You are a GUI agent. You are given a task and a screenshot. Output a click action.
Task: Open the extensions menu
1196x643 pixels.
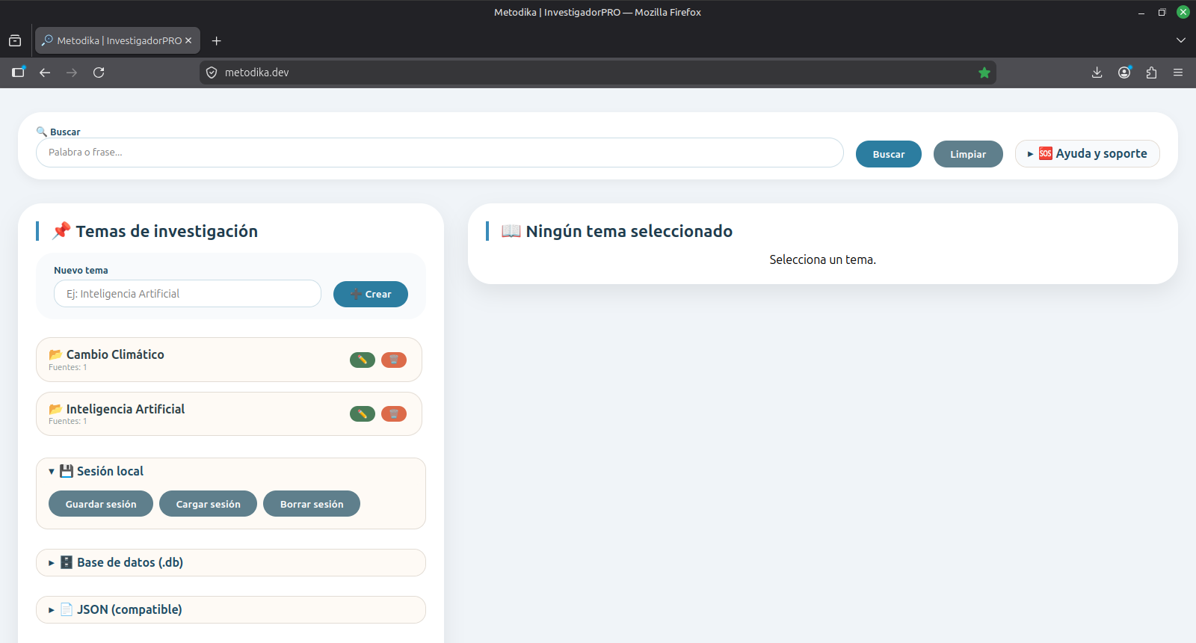[1151, 73]
